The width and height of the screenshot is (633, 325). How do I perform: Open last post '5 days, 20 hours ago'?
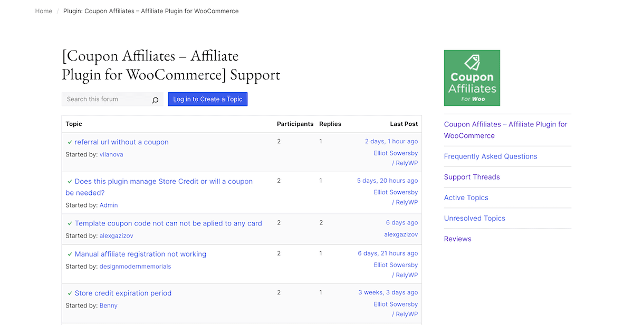pyautogui.click(x=387, y=181)
